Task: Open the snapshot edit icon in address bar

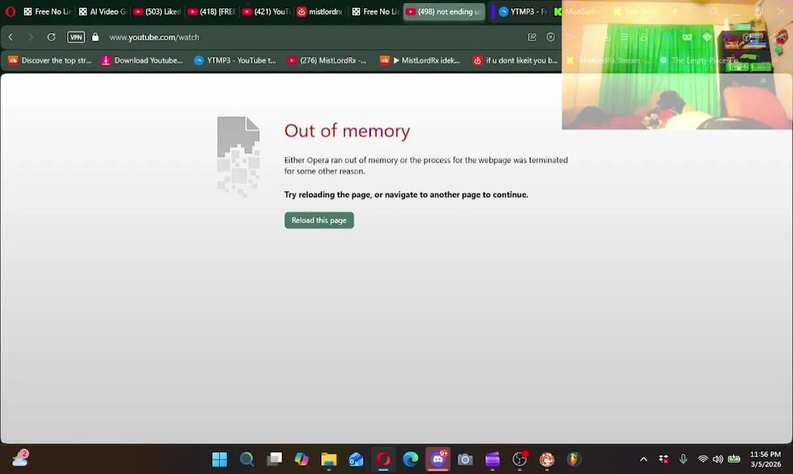Action: tap(532, 37)
